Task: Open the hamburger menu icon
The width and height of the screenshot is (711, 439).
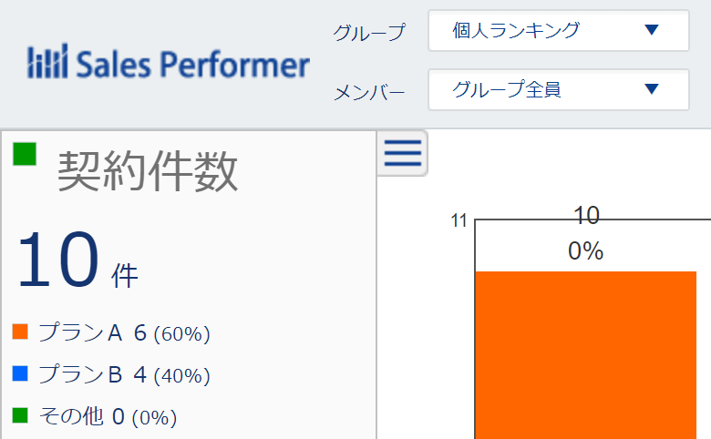Action: coord(402,153)
